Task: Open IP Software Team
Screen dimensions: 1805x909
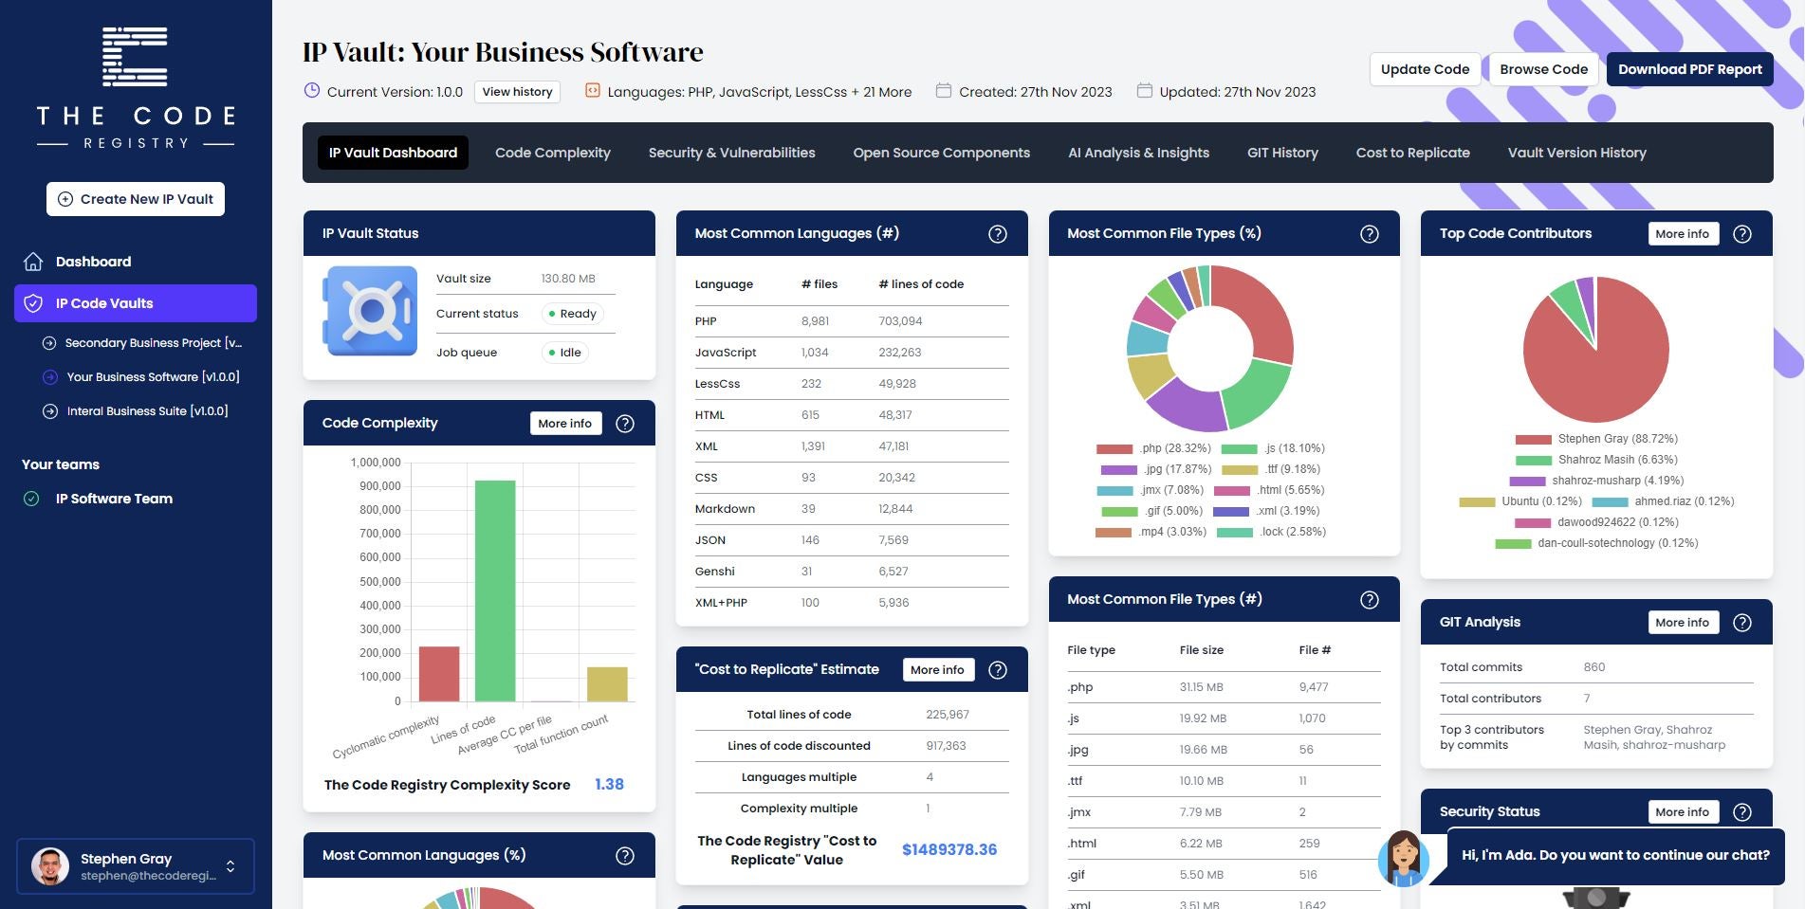Action: (x=114, y=499)
